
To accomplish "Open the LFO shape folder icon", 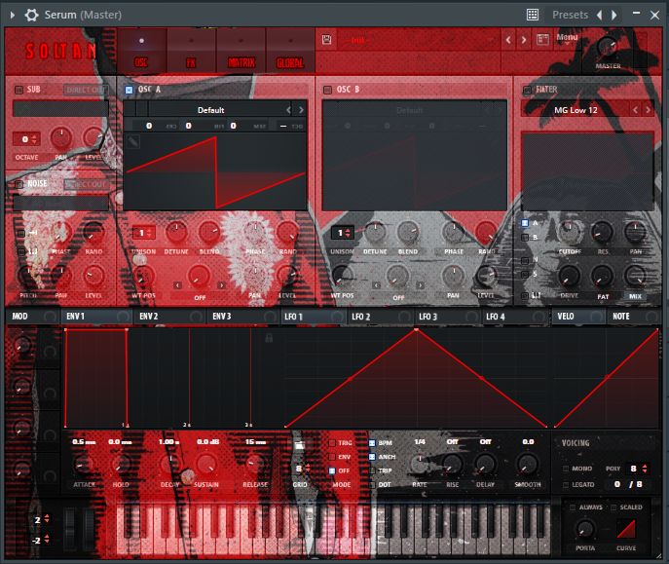I will (300, 445).
